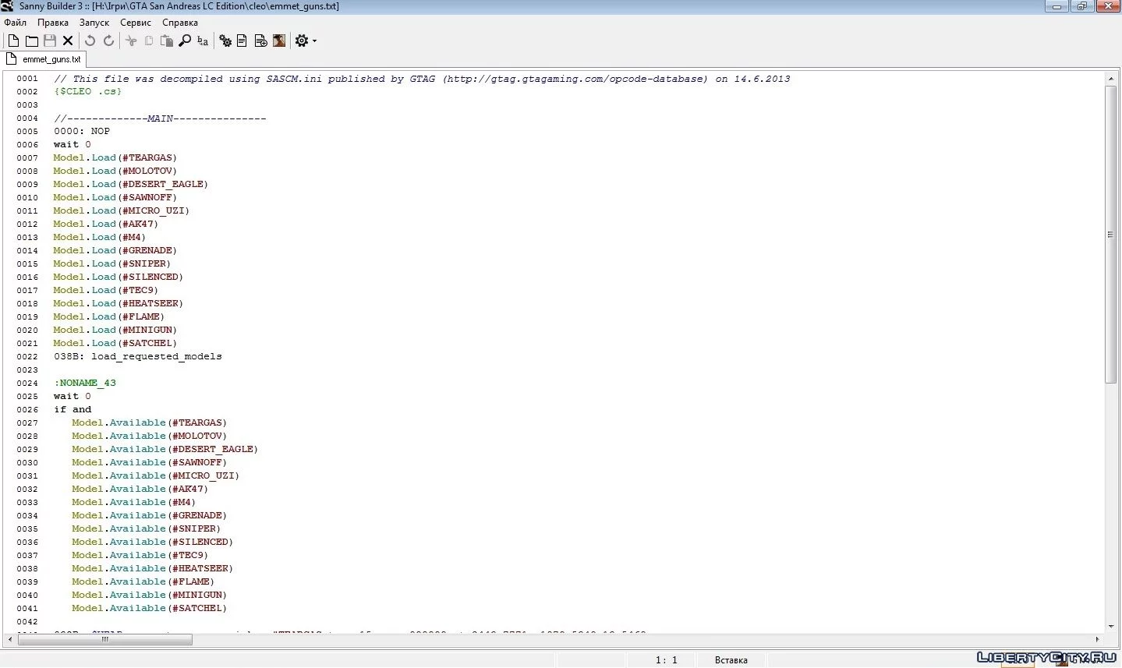
Task: Click the 'Model.Load(#M4)' line
Action: (100, 238)
